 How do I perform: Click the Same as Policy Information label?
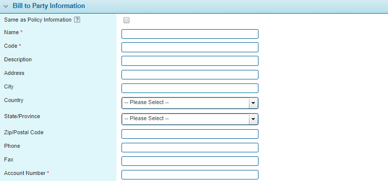tap(38, 20)
